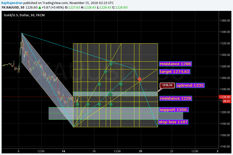233x155 pixels.
Task: Select the resistance 1228 label
Action: pyautogui.click(x=176, y=98)
